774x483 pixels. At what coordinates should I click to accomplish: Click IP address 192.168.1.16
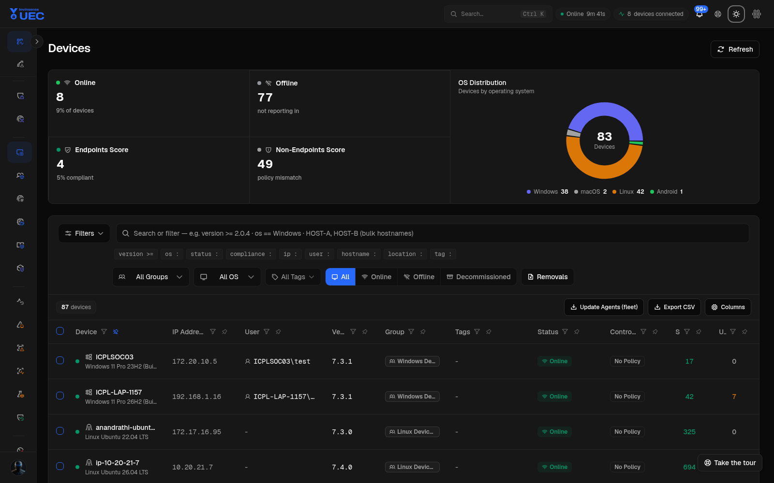click(196, 397)
